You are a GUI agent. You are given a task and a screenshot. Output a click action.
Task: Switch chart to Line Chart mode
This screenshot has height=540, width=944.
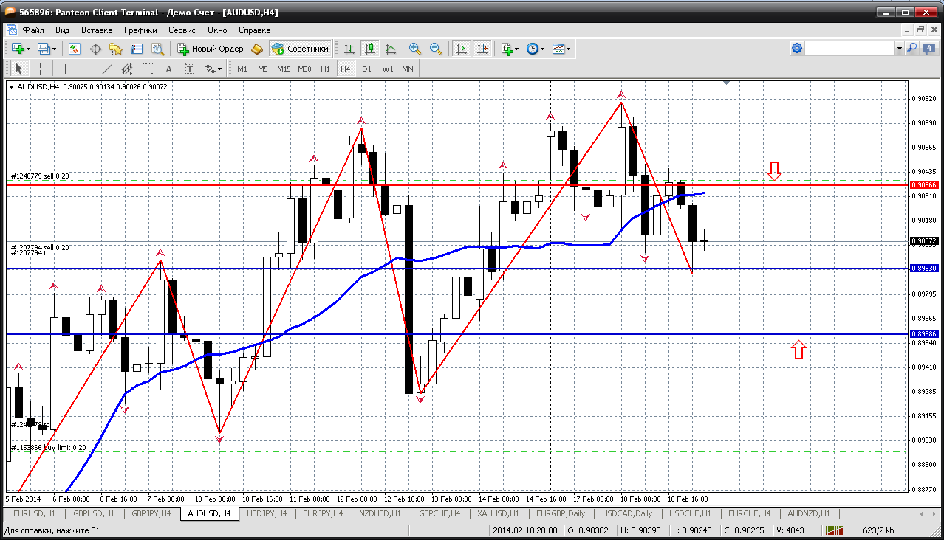click(x=391, y=49)
